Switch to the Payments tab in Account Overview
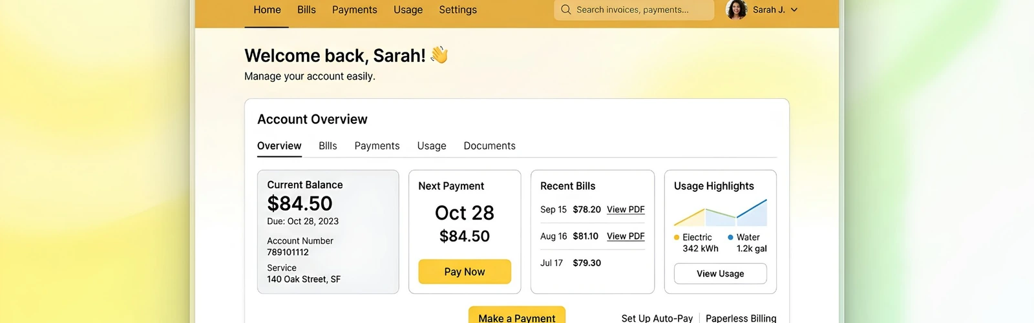Screen dimensions: 1034x323 pyautogui.click(x=377, y=146)
